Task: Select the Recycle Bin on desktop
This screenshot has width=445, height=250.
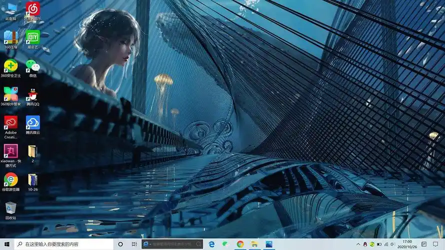Action: (x=10, y=208)
